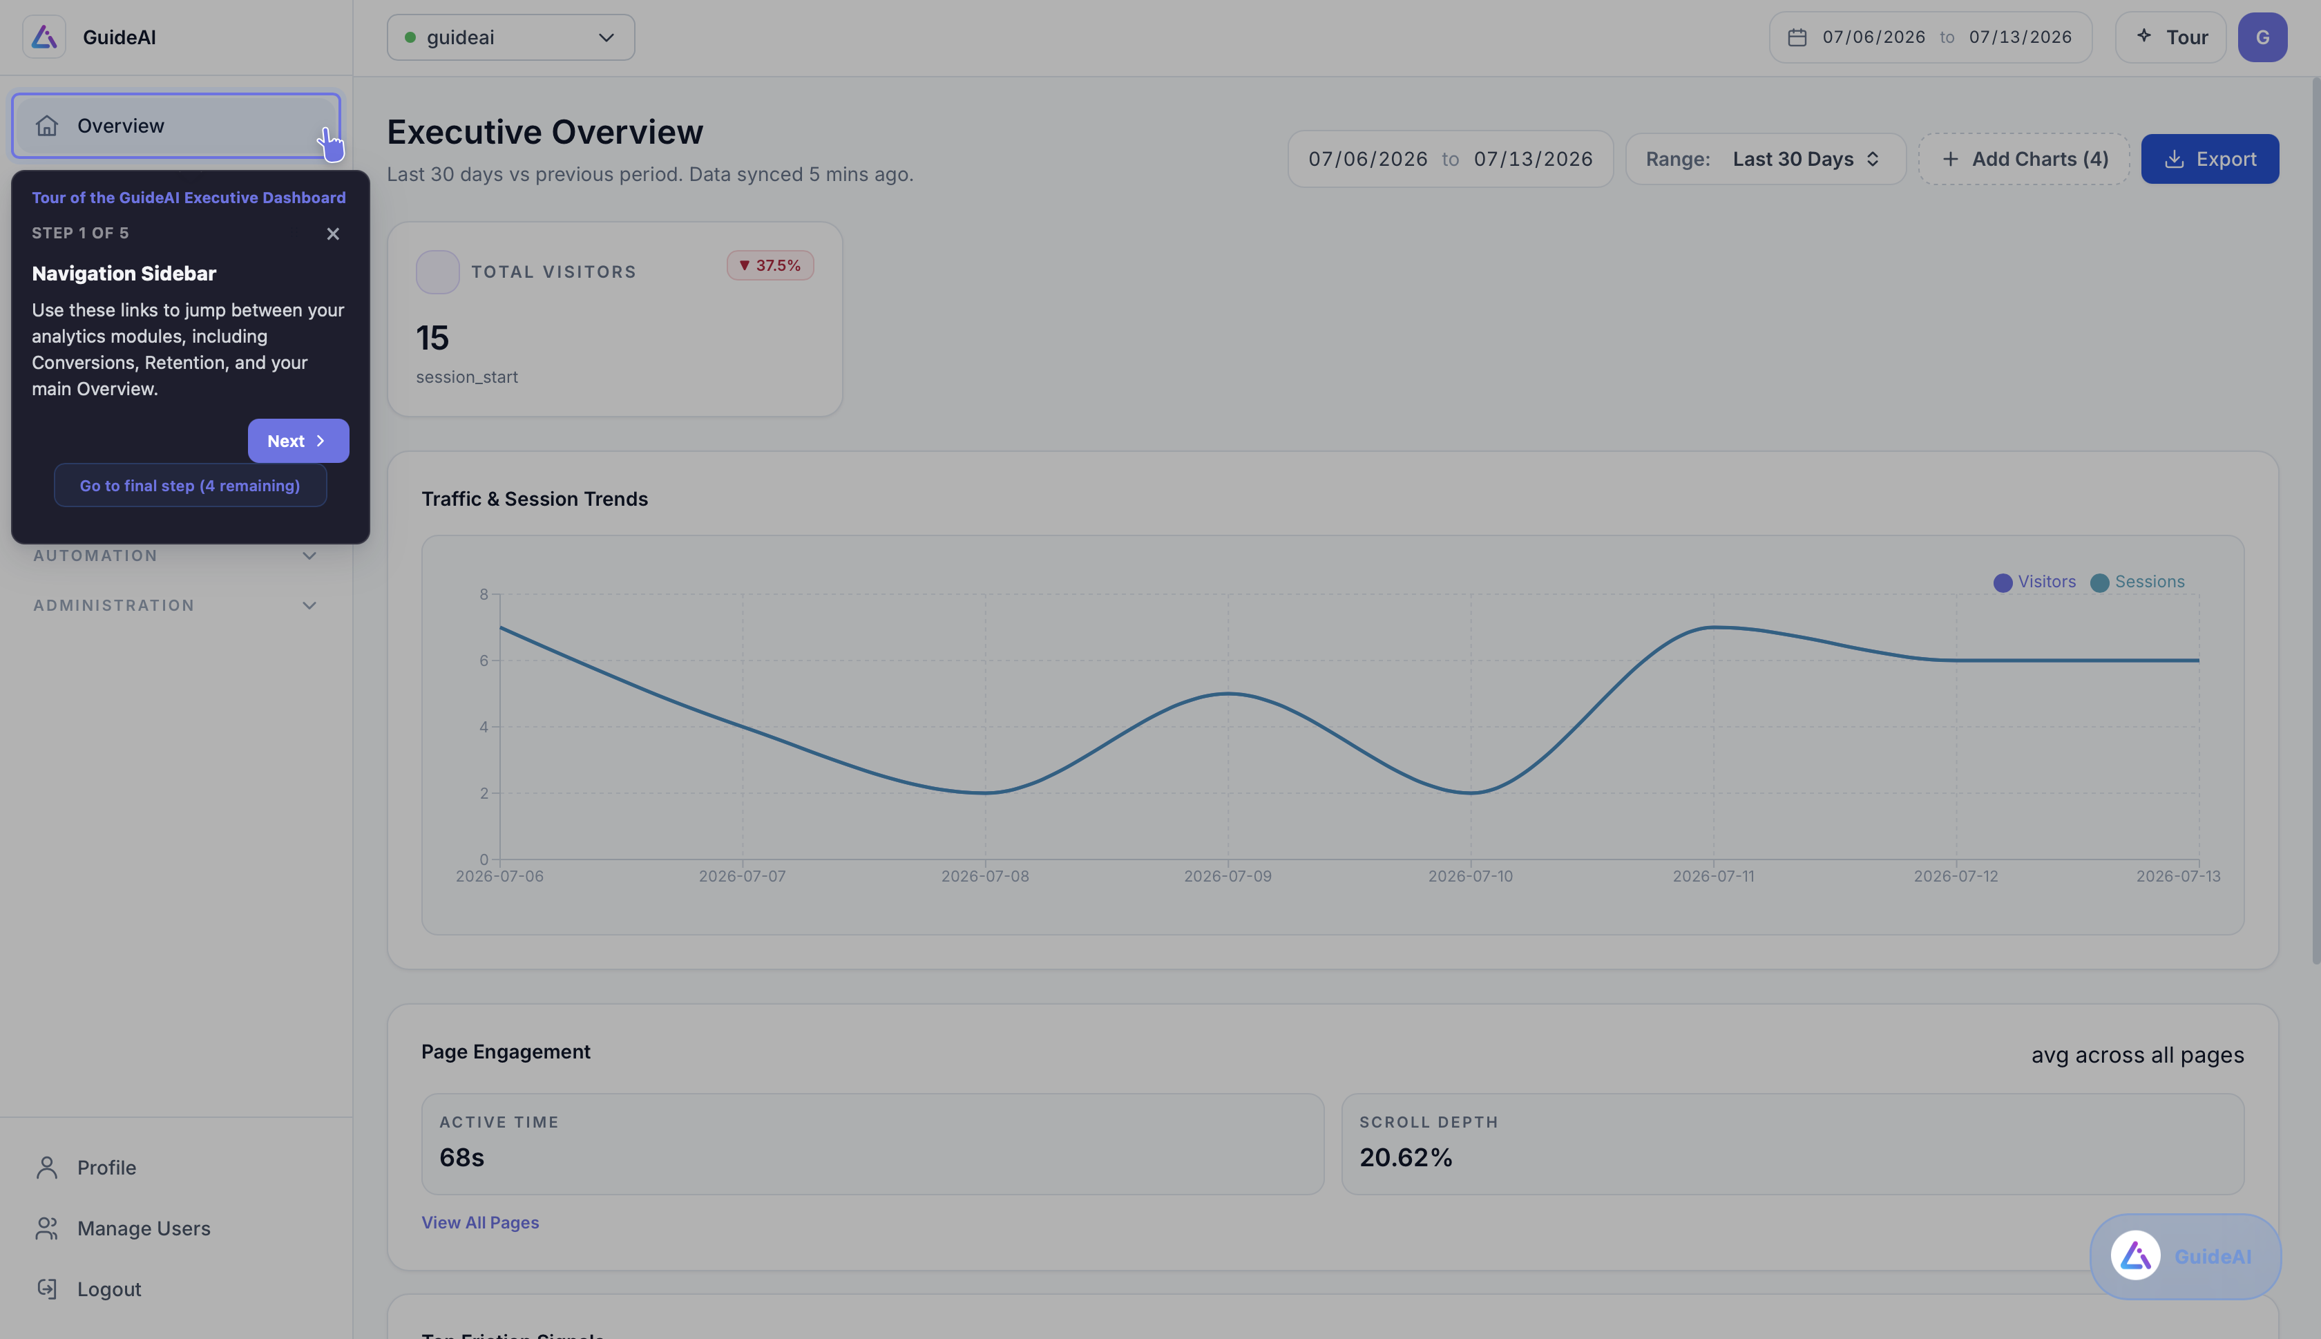The height and width of the screenshot is (1339, 2321).
Task: Open the Overview sidebar link
Action: pos(175,125)
